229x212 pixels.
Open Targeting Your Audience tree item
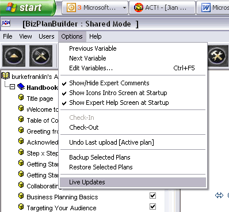[x=62, y=208]
